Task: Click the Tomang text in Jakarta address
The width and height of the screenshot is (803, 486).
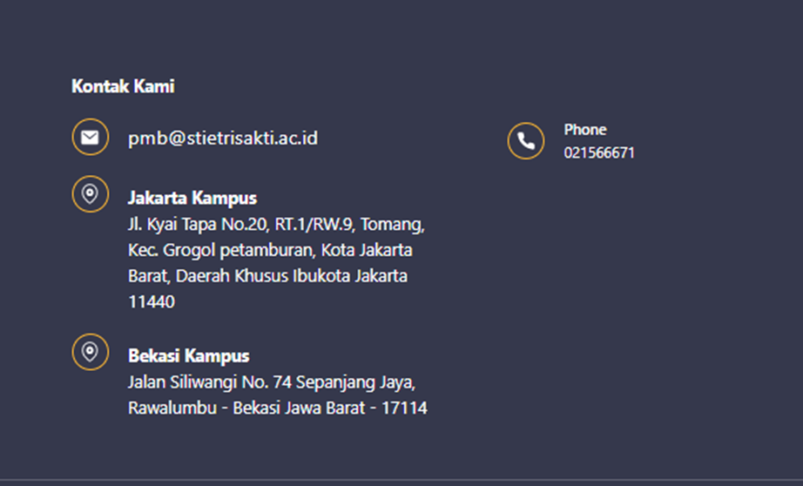Action: pyautogui.click(x=392, y=225)
